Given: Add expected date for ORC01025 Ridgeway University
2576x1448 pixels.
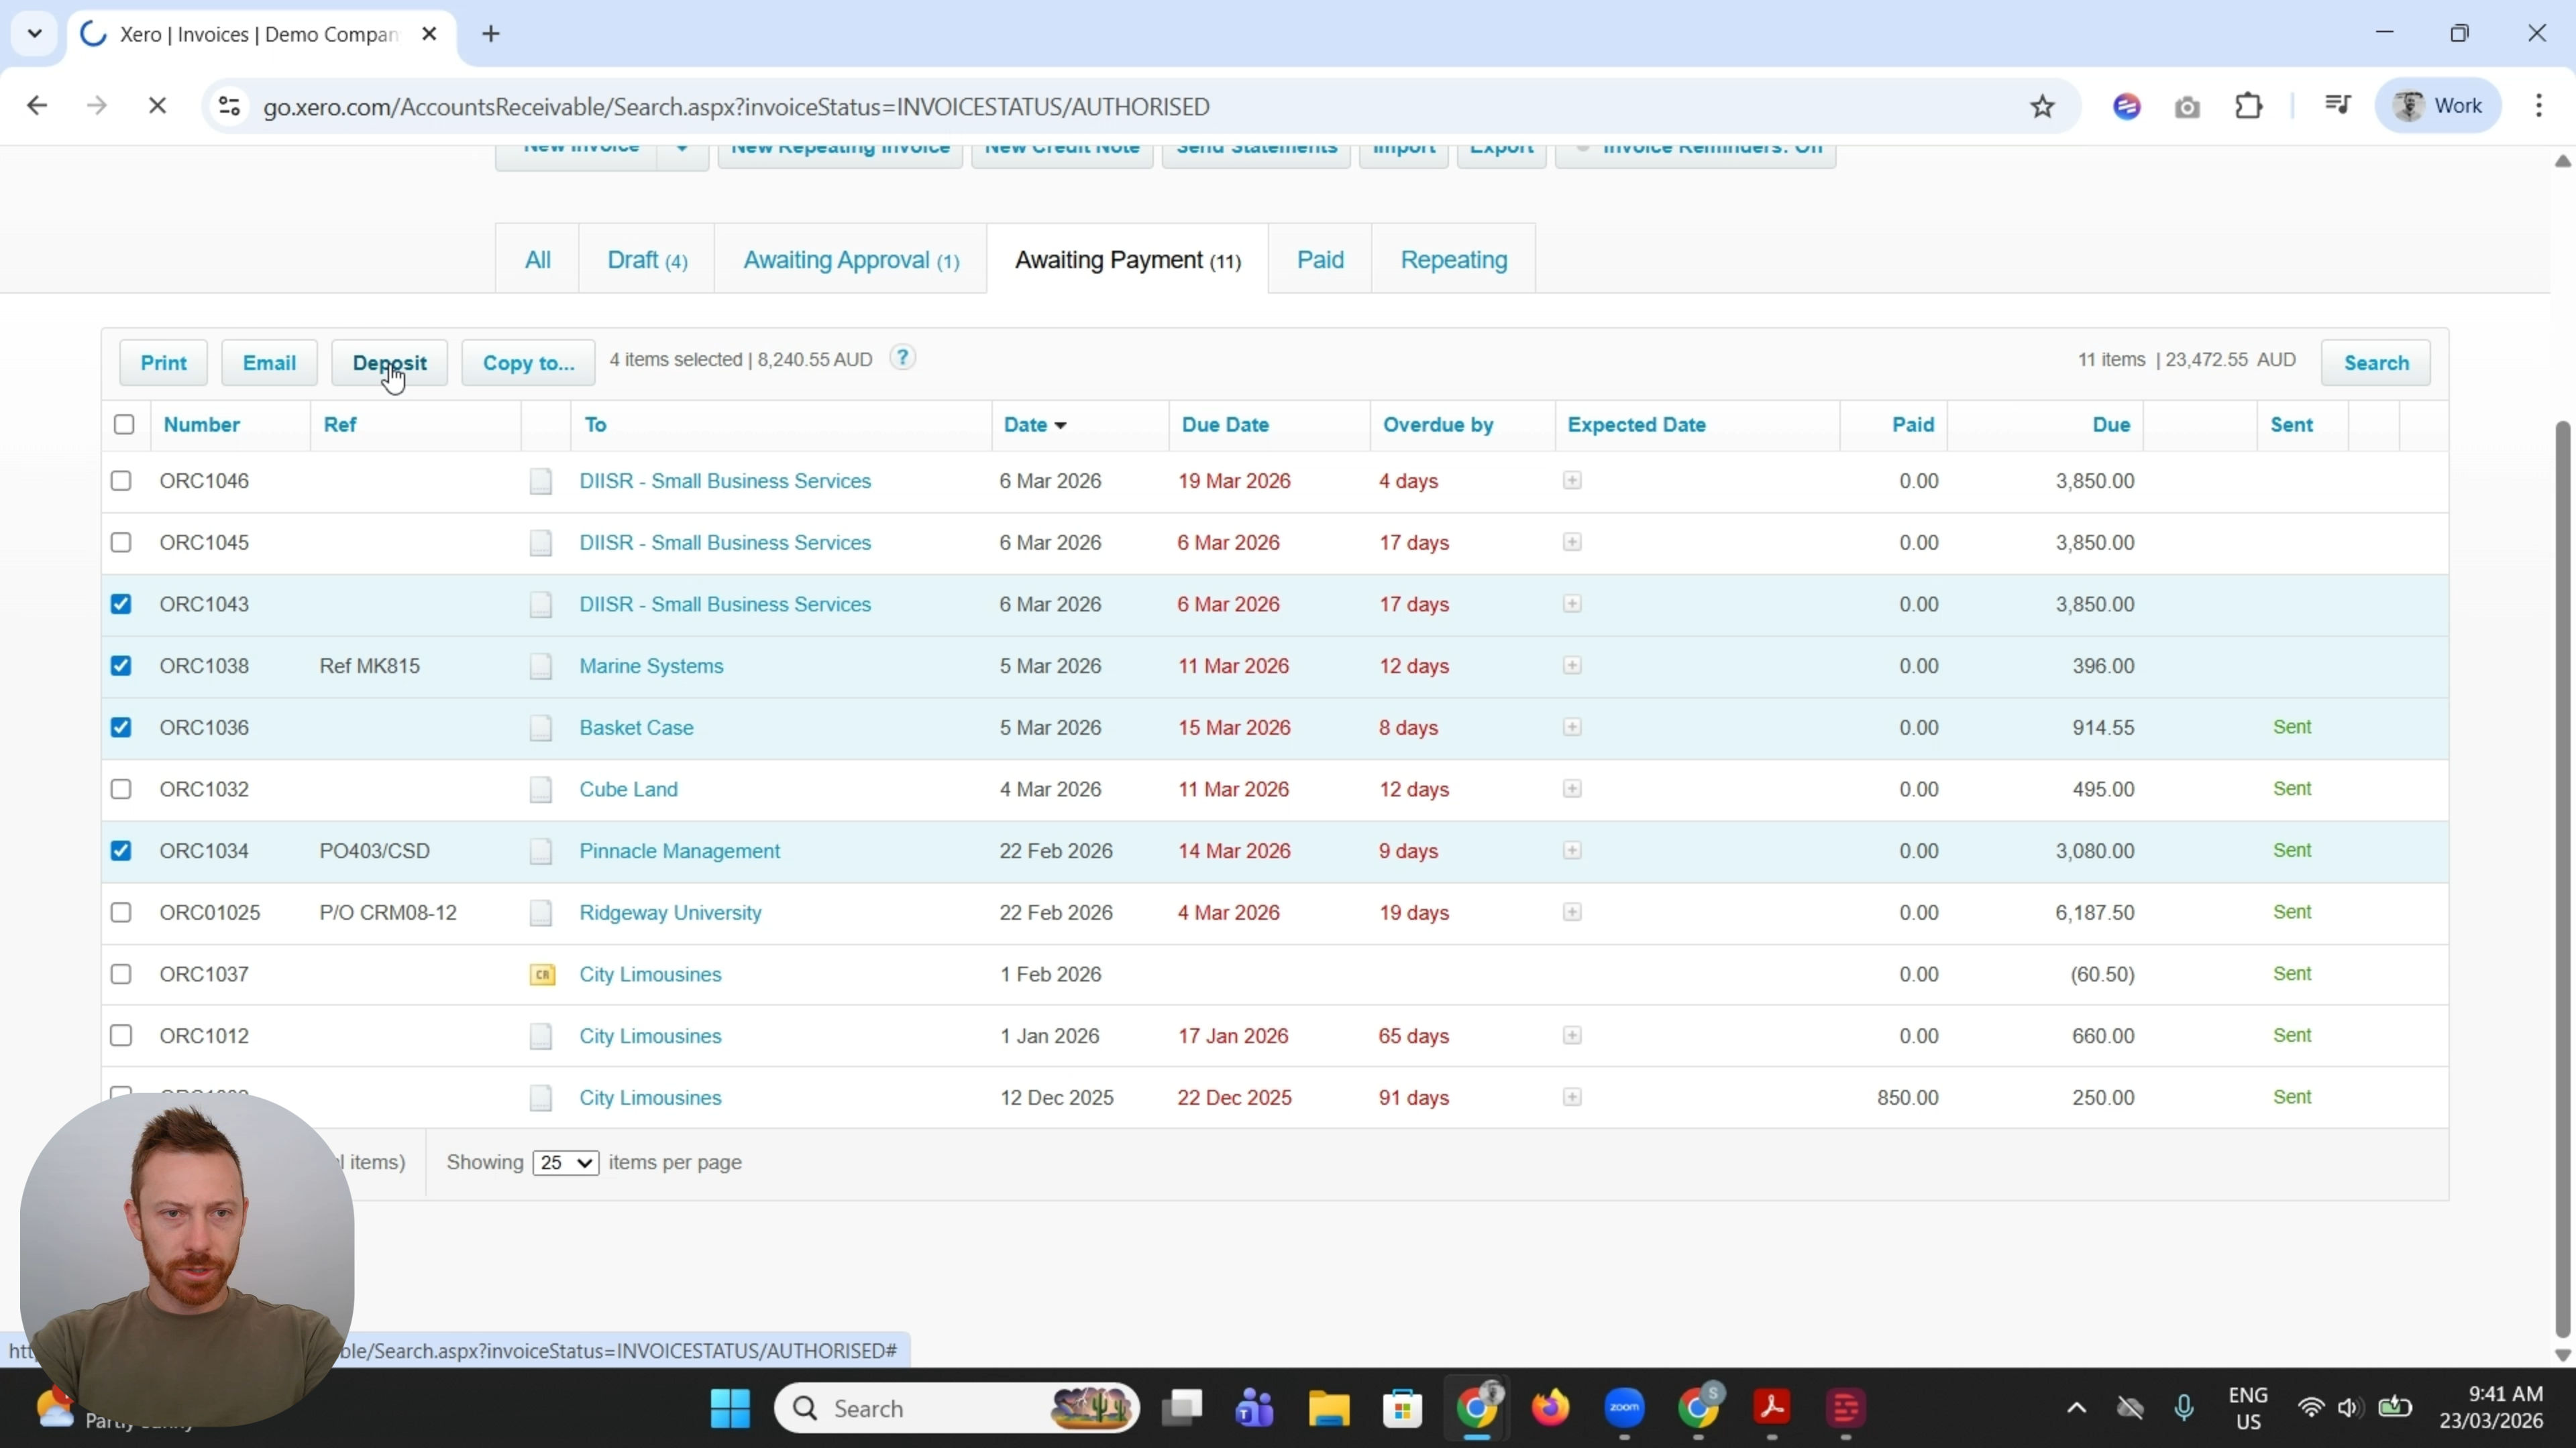Looking at the screenshot, I should pyautogui.click(x=1572, y=912).
